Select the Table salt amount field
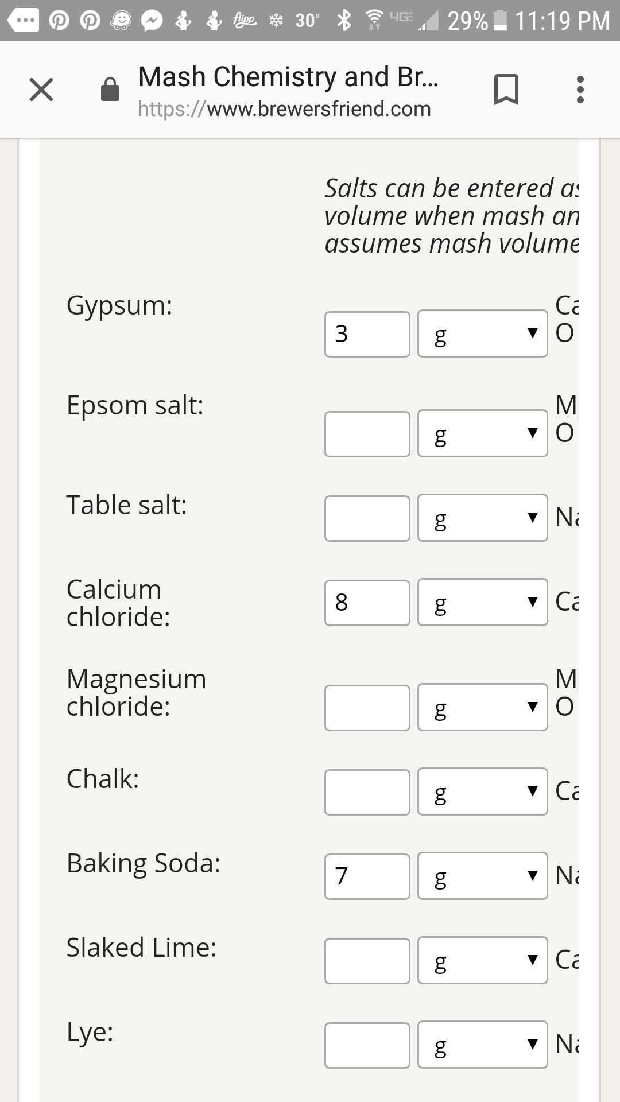Image resolution: width=620 pixels, height=1102 pixels. (x=367, y=518)
